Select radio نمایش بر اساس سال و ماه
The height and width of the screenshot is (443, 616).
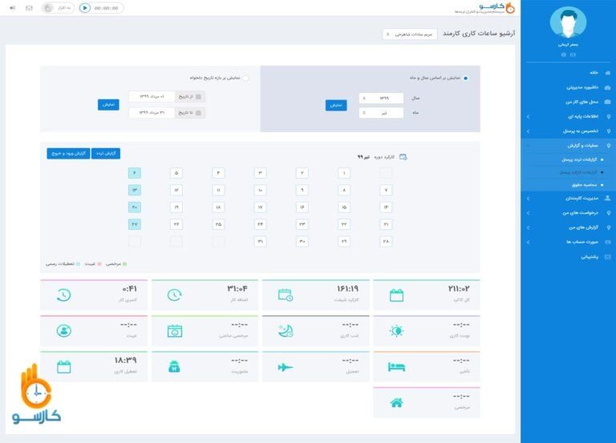[x=465, y=78]
